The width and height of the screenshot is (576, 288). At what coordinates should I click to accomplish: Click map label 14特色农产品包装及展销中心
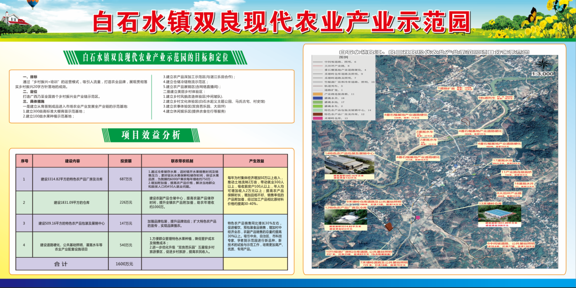pyautogui.click(x=349, y=153)
